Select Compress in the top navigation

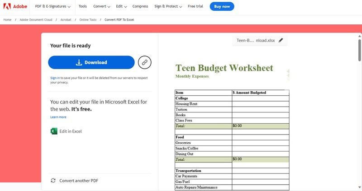point(140,6)
